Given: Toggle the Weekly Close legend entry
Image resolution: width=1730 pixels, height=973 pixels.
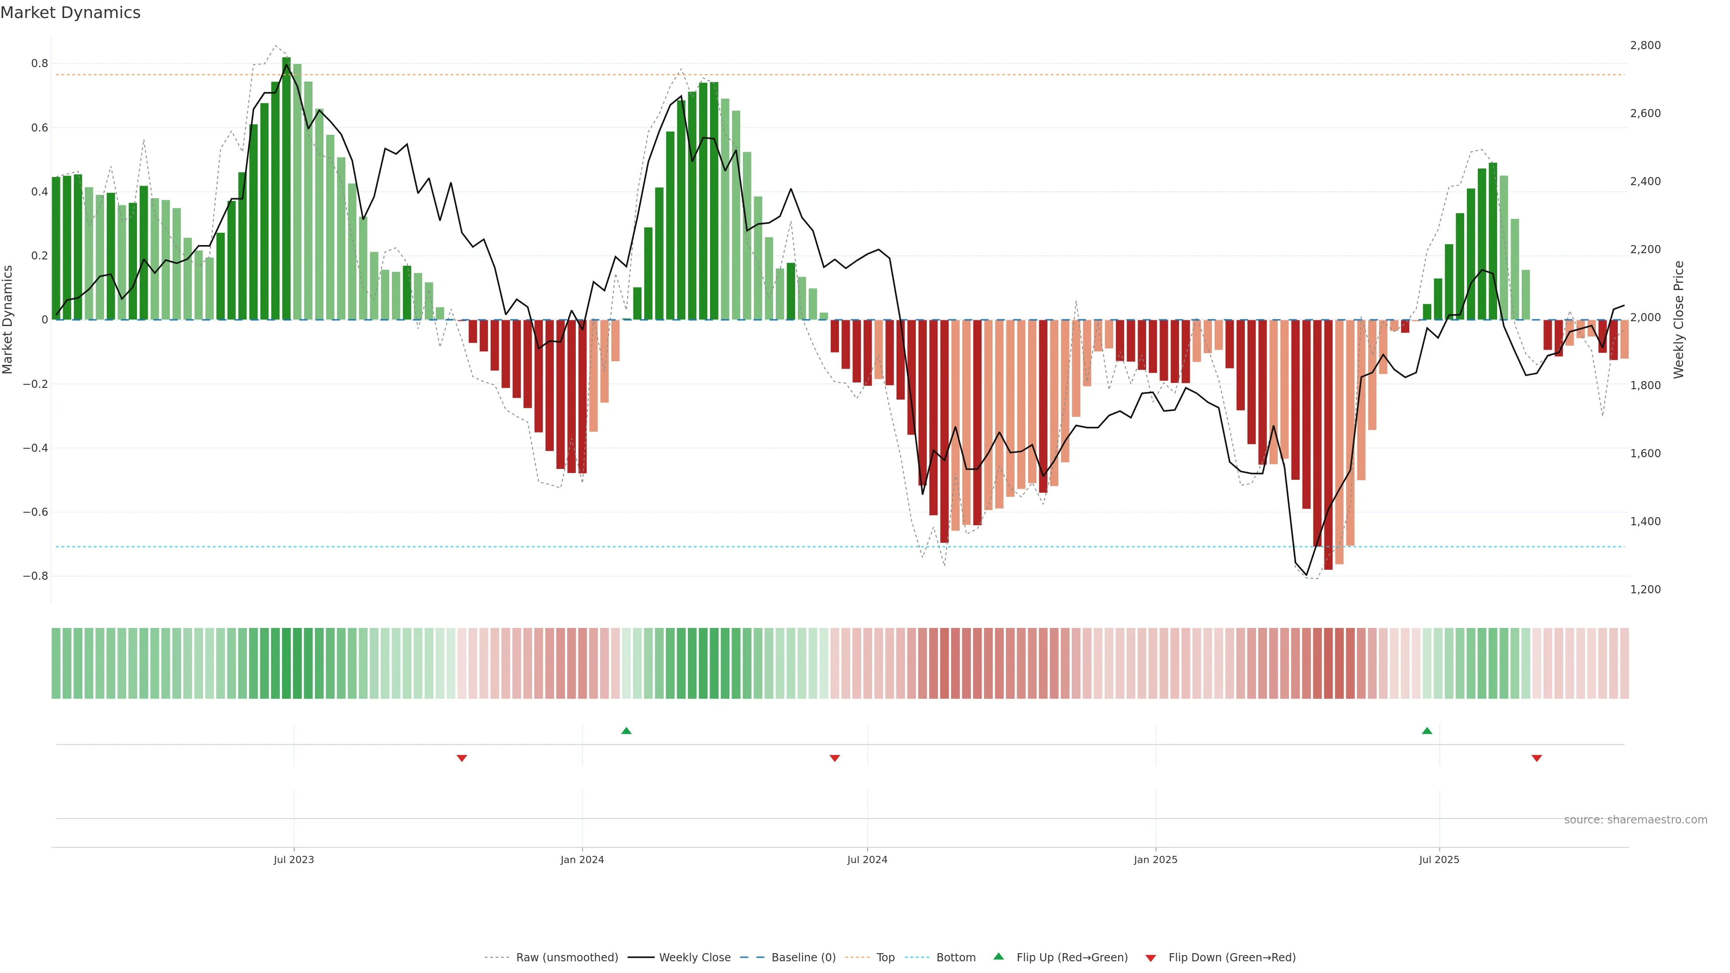Looking at the screenshot, I should 694,958.
